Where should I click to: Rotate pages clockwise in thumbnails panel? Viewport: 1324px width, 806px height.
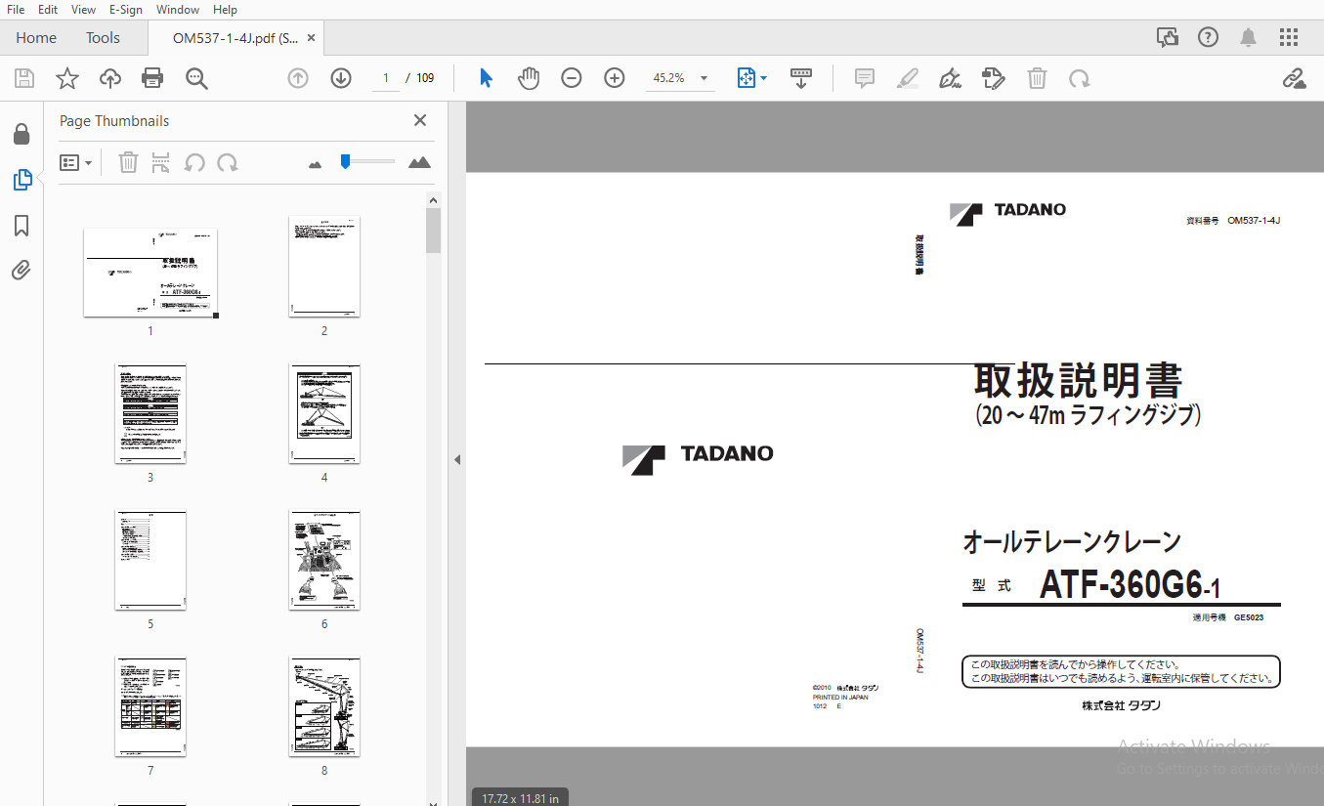[228, 162]
